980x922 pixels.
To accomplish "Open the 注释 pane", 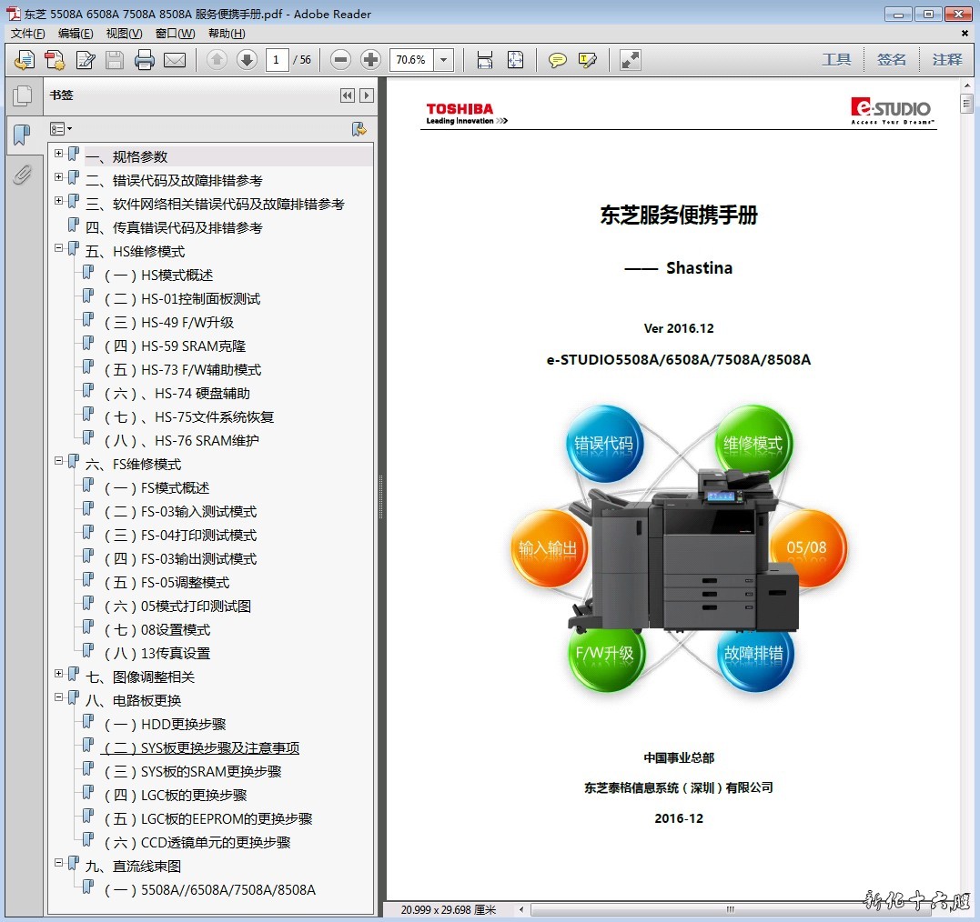I will pos(946,60).
